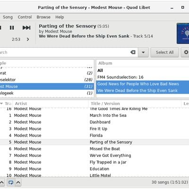189x189 pixels.
Task: Select song March Into the Sea
Action: (94, 115)
